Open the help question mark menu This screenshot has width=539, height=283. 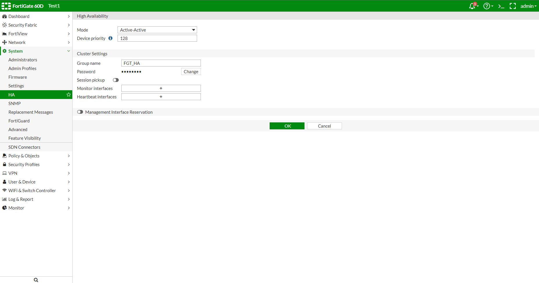[487, 6]
